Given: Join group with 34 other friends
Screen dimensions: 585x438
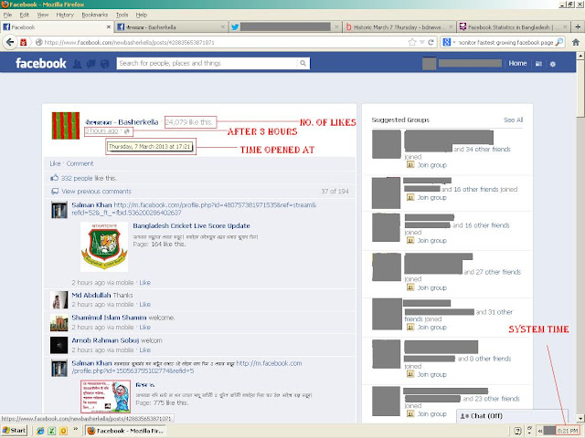Looking at the screenshot, I should (431, 165).
